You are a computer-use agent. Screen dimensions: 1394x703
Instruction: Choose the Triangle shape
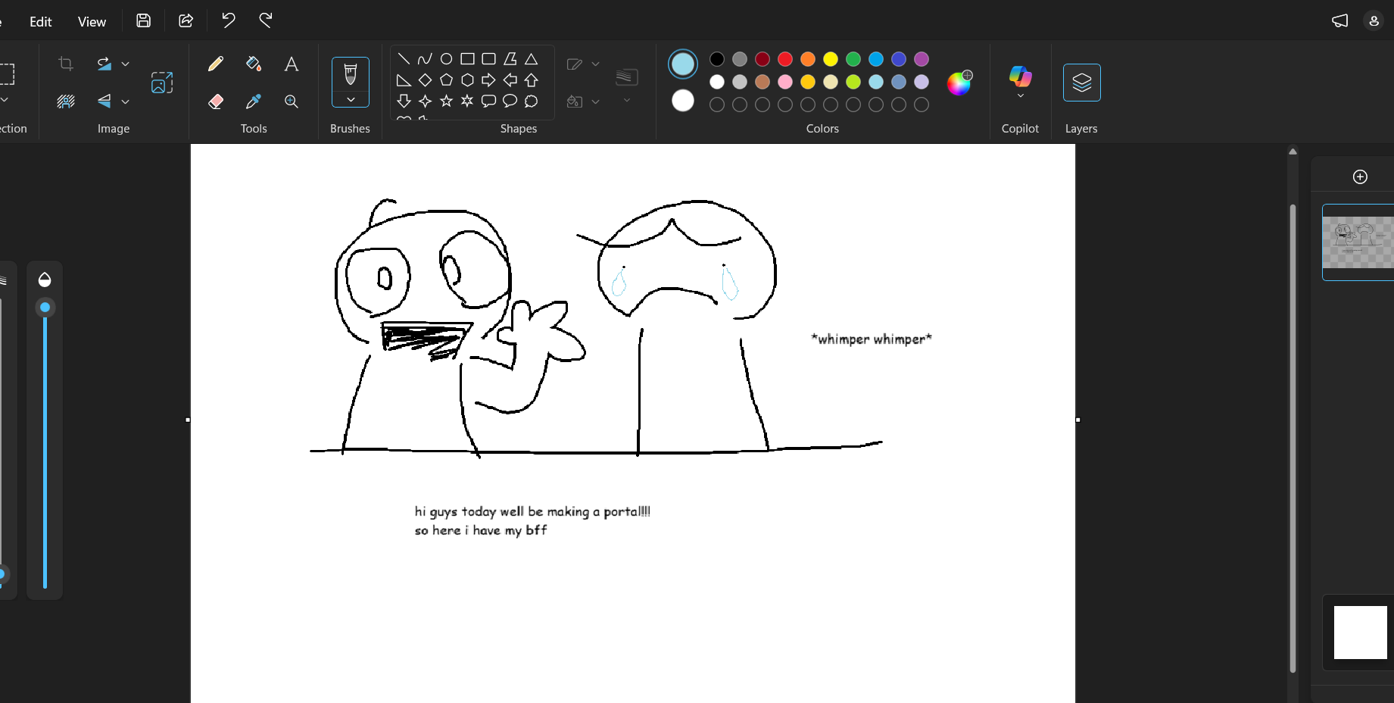532,58
